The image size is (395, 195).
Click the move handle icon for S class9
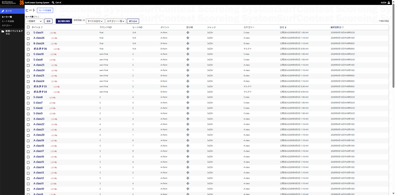coord(188,59)
